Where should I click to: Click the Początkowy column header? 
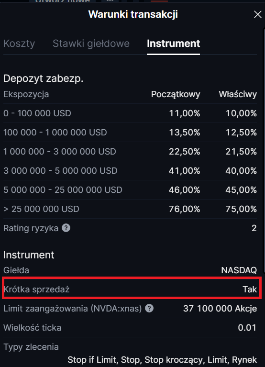[176, 94]
